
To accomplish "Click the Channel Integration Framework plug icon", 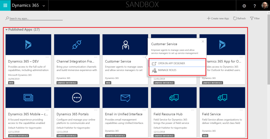I will pyautogui.click(x=77, y=45).
